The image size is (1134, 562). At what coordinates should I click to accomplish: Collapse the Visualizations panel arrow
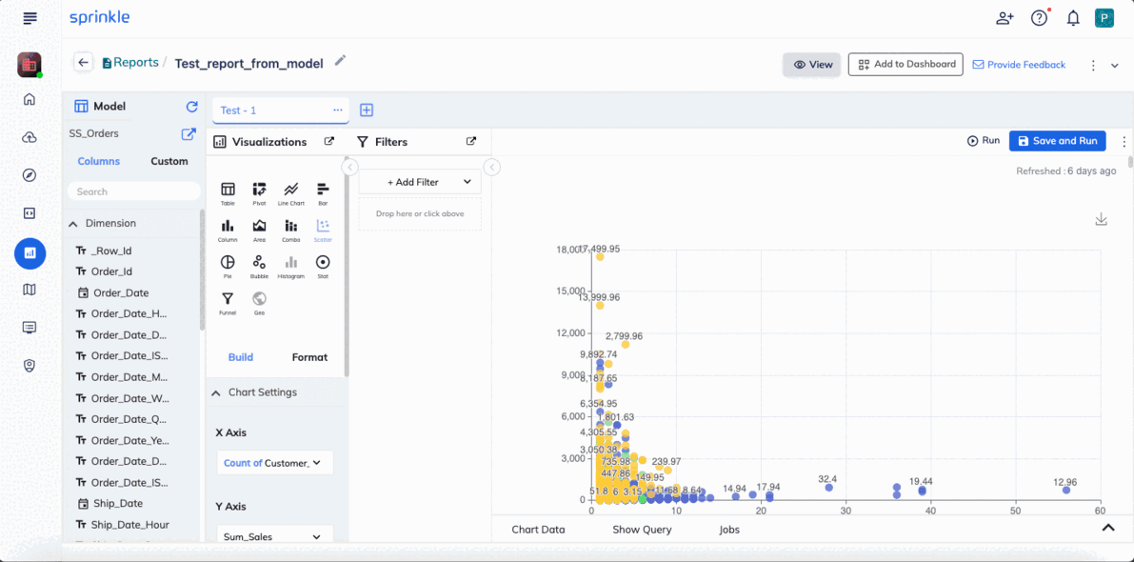click(349, 167)
